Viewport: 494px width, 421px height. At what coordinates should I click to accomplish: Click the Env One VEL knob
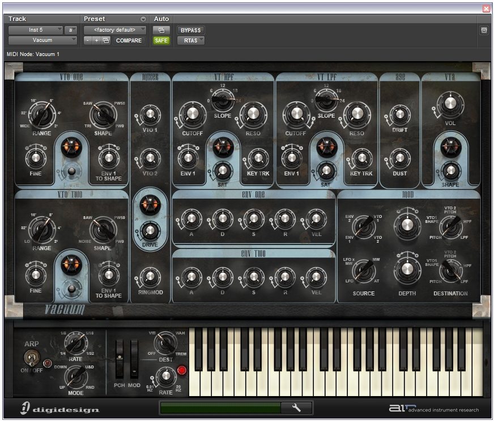click(316, 218)
